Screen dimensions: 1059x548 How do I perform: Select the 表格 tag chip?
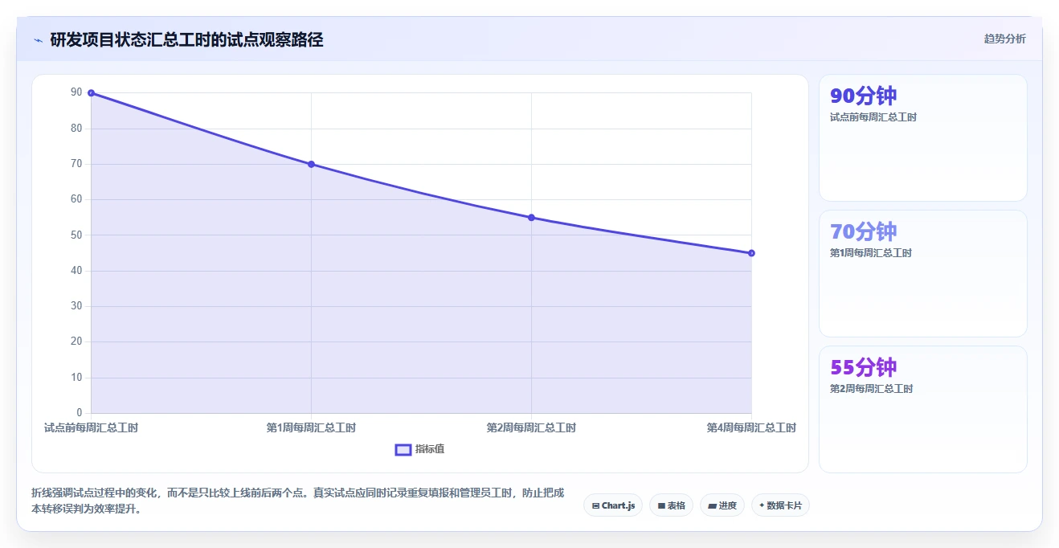click(x=671, y=505)
